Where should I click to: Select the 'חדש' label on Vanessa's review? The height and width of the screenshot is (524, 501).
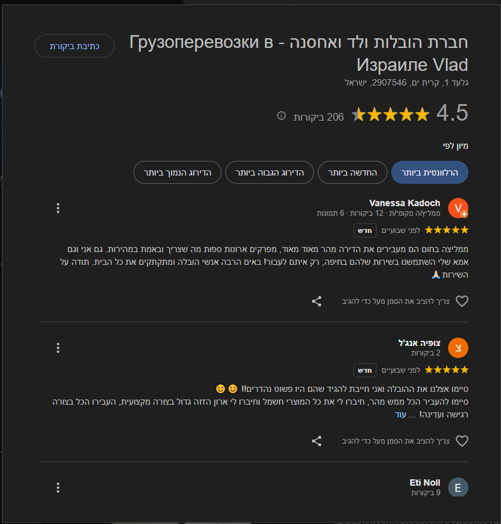[x=364, y=230]
